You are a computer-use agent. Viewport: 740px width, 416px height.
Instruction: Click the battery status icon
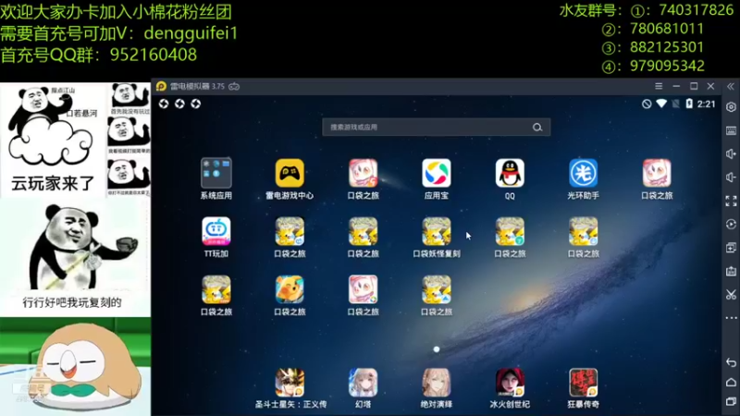pyautogui.click(x=689, y=104)
